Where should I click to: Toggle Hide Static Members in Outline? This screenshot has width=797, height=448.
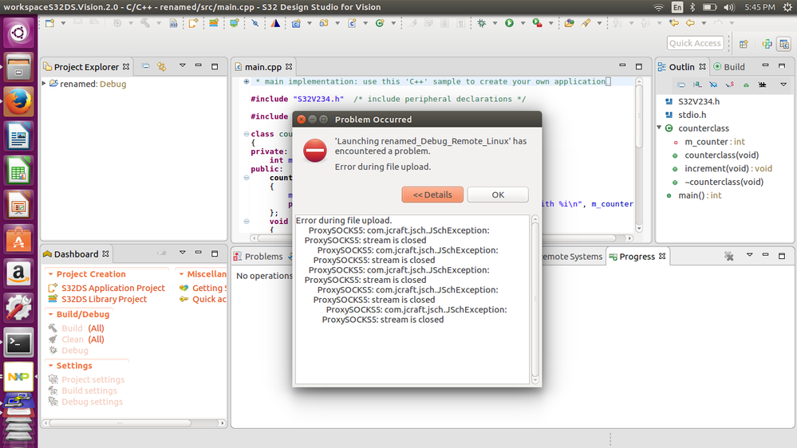(730, 84)
